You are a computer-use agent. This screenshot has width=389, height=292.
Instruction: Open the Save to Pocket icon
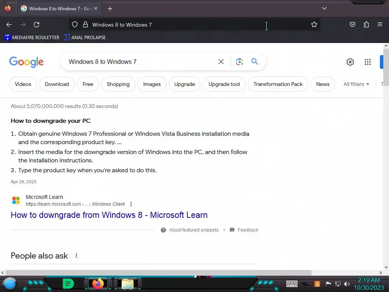[352, 24]
